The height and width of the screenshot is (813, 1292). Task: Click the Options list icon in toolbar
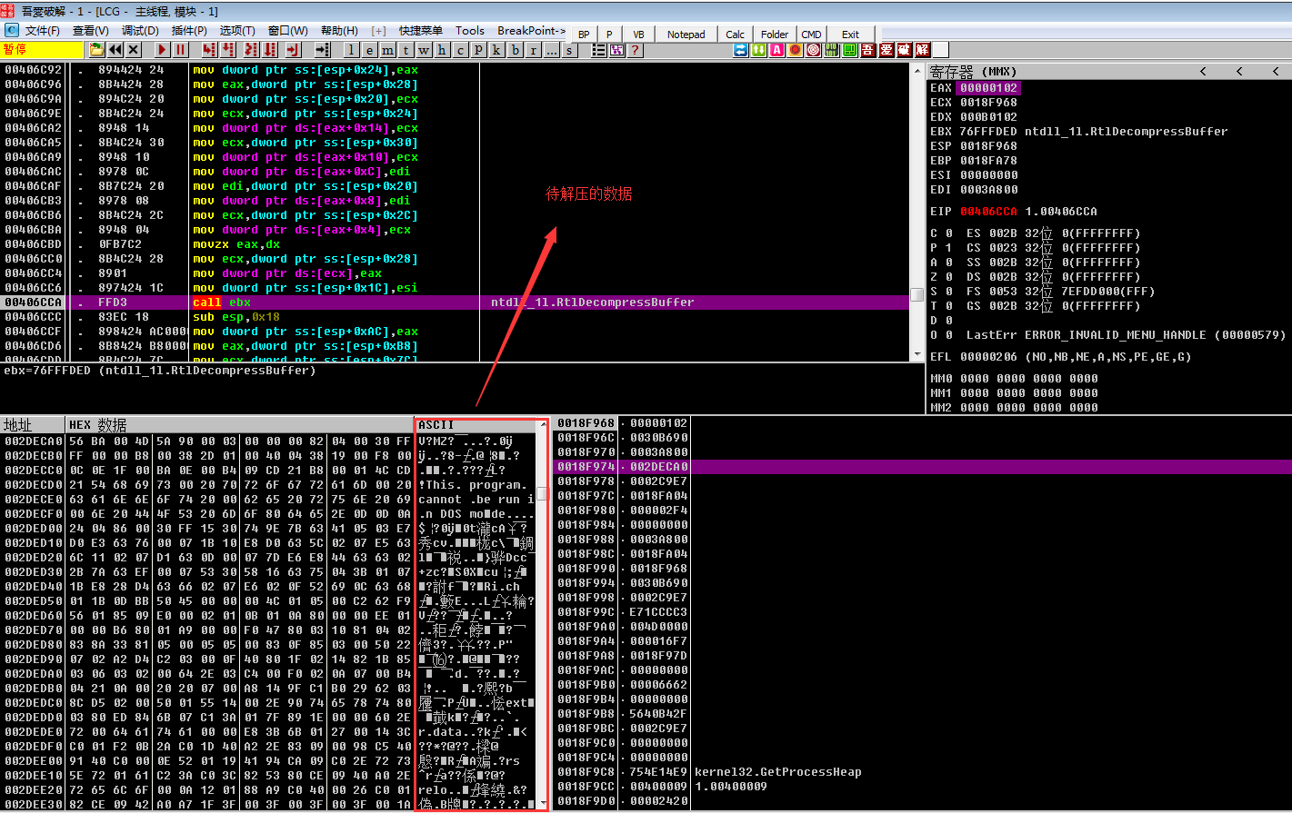(x=599, y=50)
